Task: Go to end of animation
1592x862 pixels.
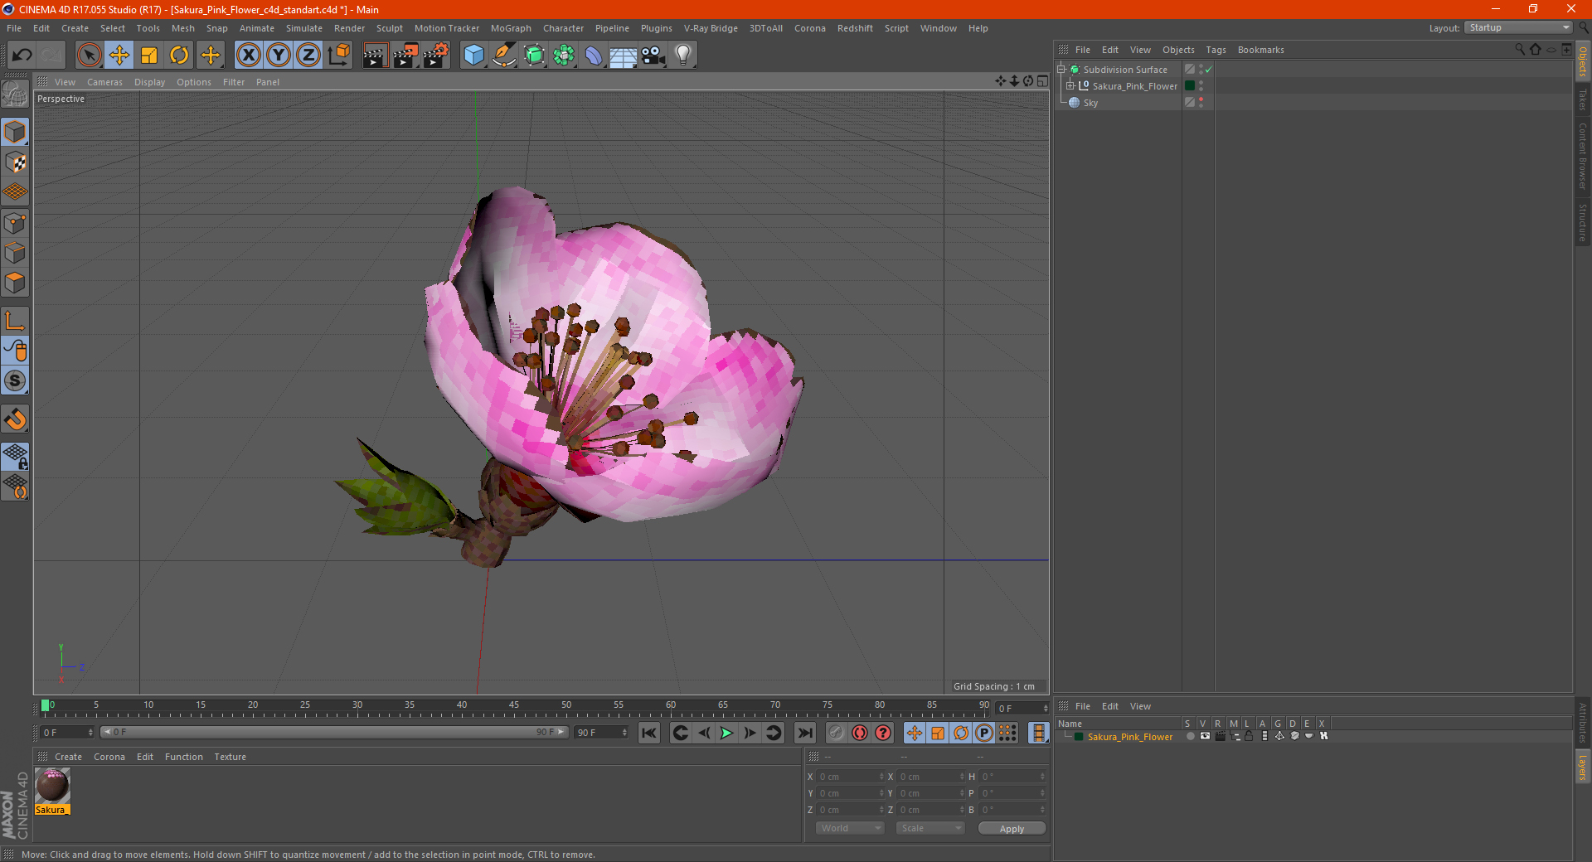Action: (804, 733)
